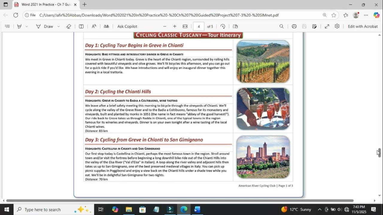Click the vineyard hills photo
383x215 pixels.
[x=263, y=62]
